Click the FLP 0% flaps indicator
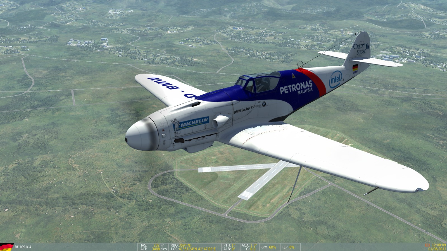This screenshot has width=447, height=251. tap(288, 247)
